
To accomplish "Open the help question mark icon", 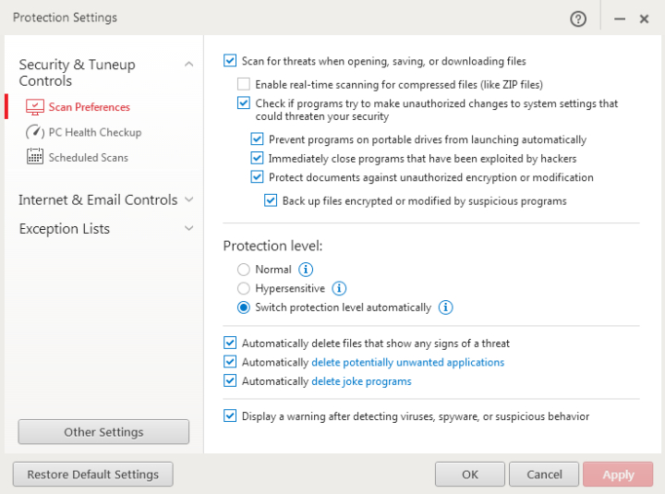I will [x=578, y=18].
